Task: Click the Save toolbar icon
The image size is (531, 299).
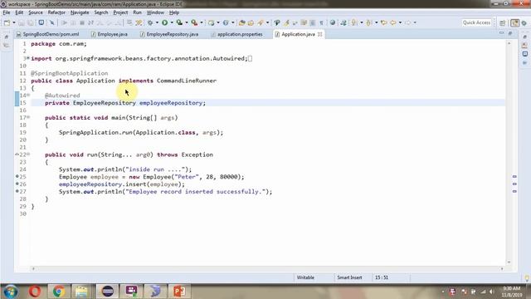Action: pyautogui.click(x=22, y=22)
